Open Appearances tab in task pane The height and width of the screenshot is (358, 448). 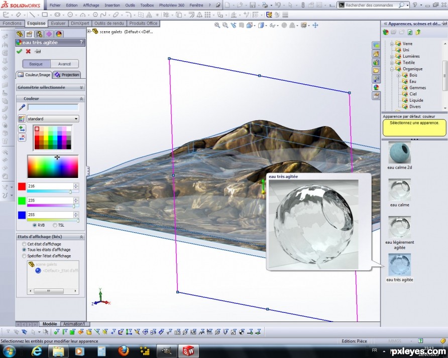tap(376, 87)
